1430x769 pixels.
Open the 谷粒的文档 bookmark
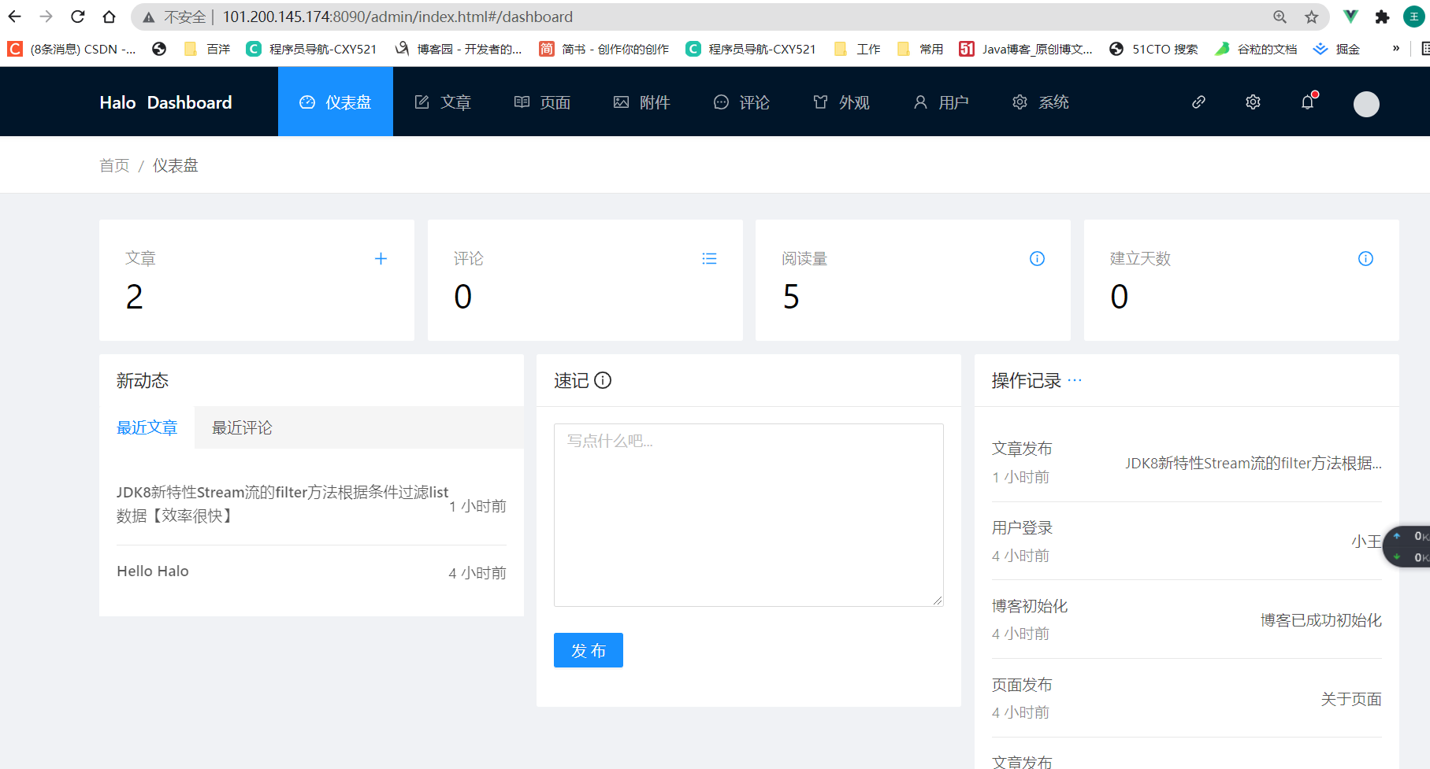(x=1256, y=49)
